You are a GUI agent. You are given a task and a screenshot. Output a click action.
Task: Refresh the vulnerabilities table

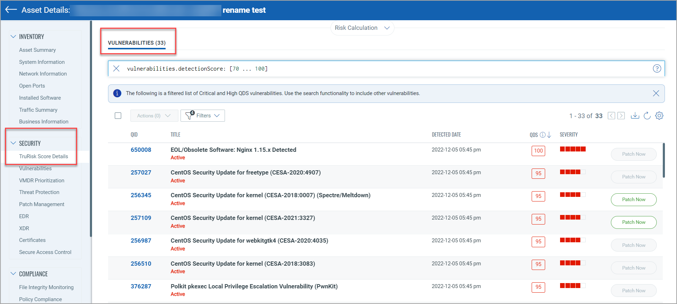pos(647,116)
